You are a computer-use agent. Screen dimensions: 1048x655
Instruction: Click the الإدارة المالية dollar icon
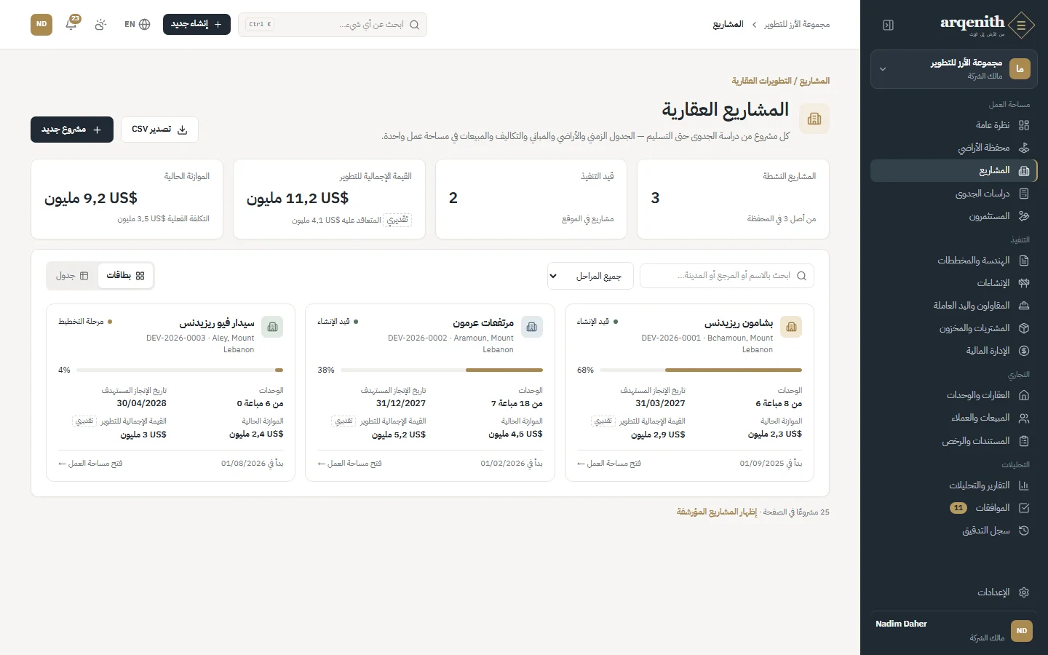pos(1024,351)
